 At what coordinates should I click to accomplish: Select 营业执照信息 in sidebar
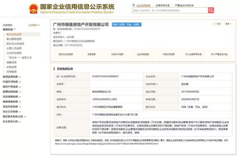tap(14, 34)
